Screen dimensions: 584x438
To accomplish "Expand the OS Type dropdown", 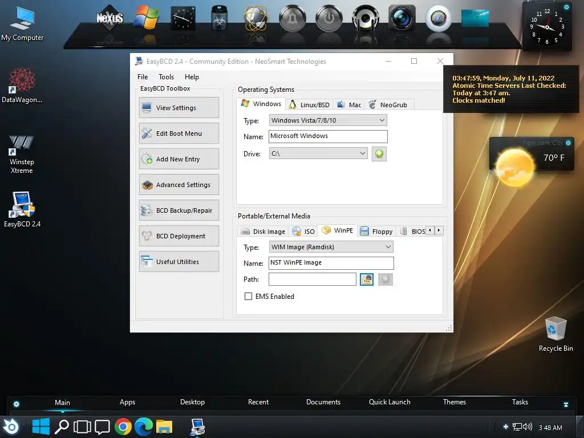I will pos(328,120).
